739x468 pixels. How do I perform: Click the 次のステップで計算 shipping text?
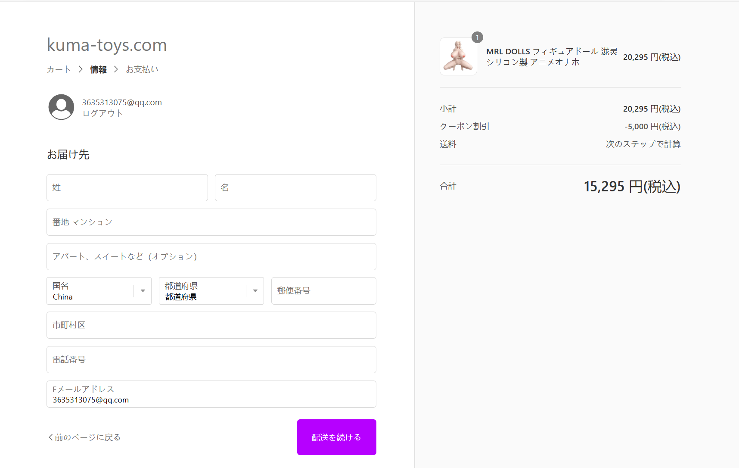point(643,144)
